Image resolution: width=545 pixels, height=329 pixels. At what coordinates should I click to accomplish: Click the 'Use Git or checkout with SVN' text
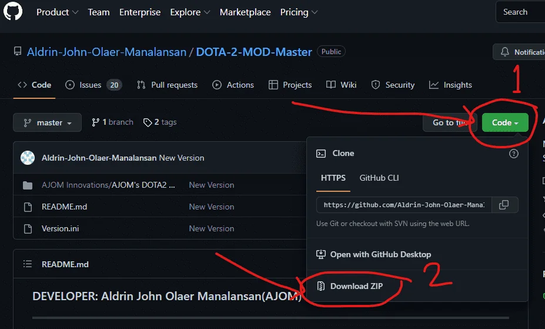pos(393,223)
